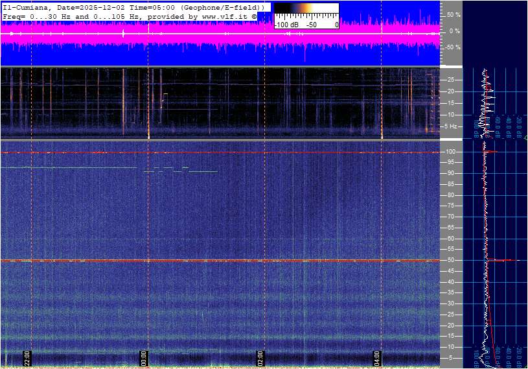This screenshot has height=369, width=528.
Task: Click the 0 % amplitude axis label
Action: pyautogui.click(x=455, y=30)
